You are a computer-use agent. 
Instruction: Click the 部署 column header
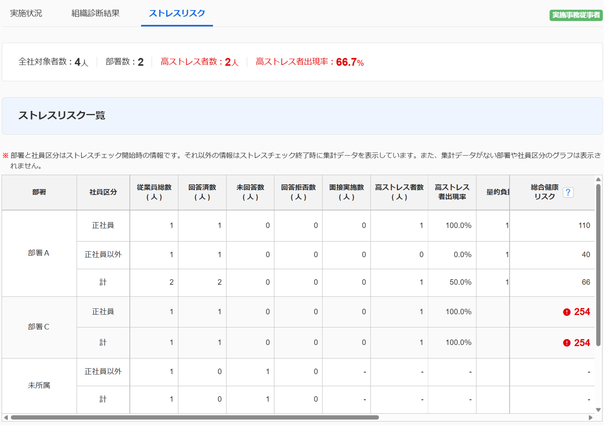[39, 192]
